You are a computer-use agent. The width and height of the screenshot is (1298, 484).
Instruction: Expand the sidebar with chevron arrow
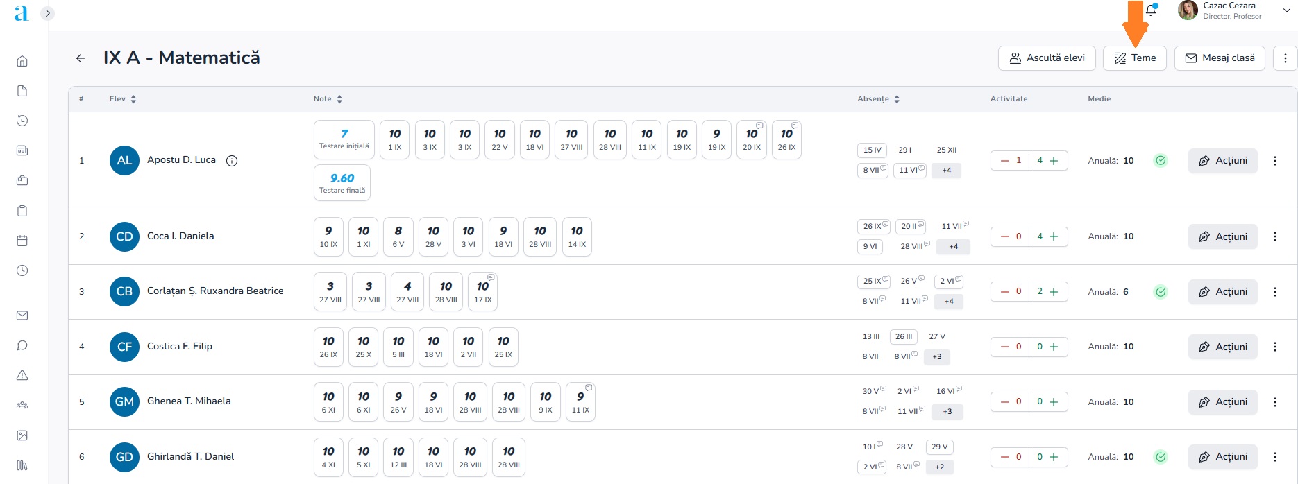coord(47,13)
